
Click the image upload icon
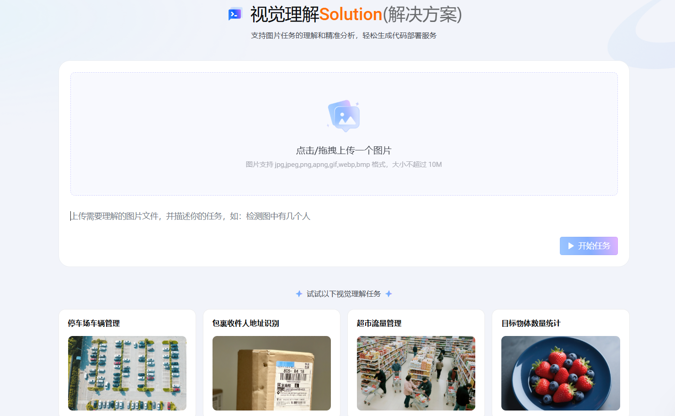pos(344,116)
